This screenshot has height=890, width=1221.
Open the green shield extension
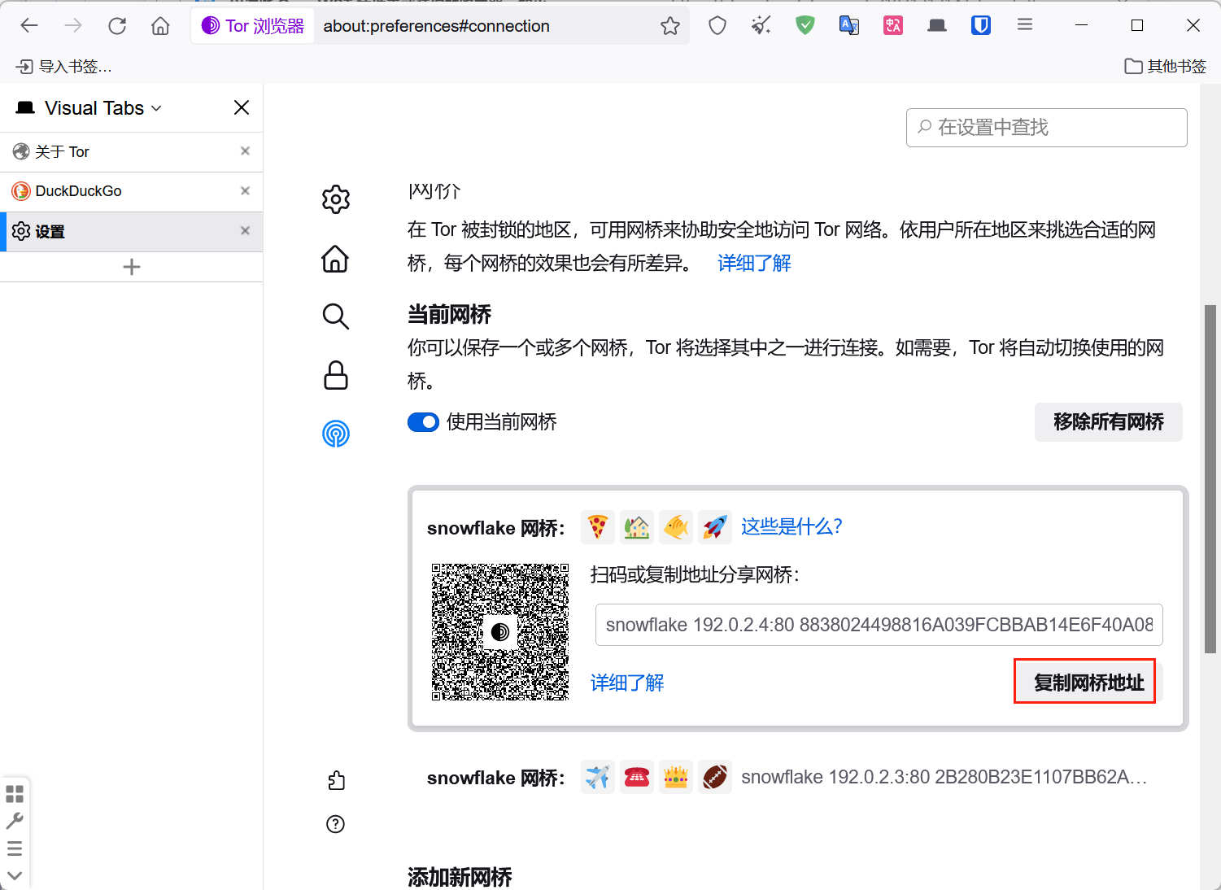[x=805, y=26]
